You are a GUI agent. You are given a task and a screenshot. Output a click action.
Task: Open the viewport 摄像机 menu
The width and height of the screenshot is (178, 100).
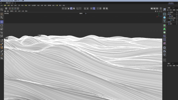coord(12,11)
